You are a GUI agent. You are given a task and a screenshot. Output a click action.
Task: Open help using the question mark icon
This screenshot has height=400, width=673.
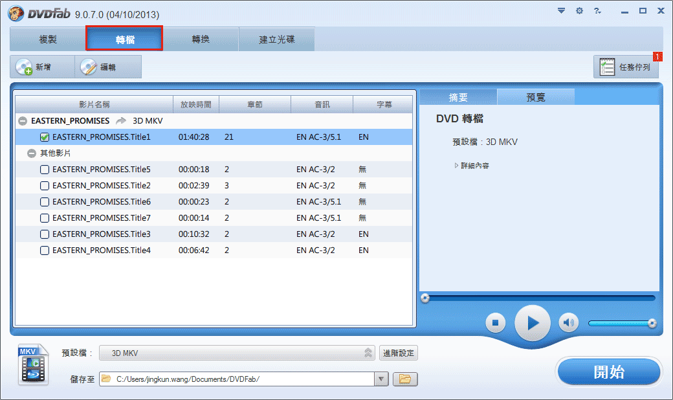coord(597,11)
